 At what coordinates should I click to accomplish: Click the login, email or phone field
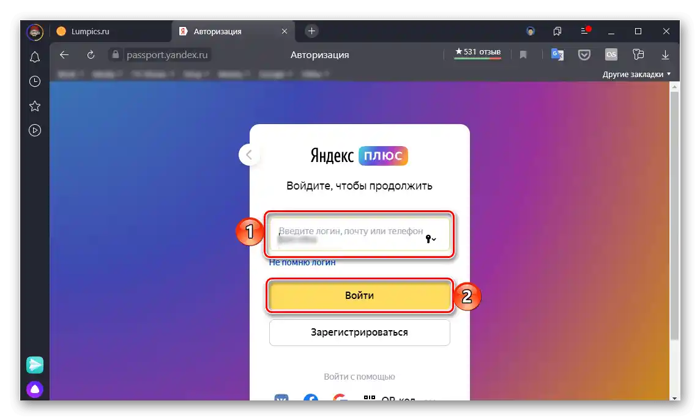tap(359, 235)
